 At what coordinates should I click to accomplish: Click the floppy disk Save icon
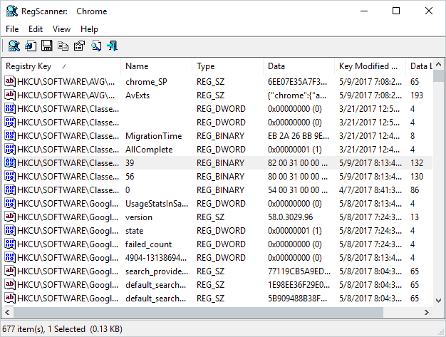pos(46,46)
